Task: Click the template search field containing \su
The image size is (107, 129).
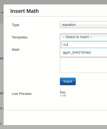Action: point(84,45)
